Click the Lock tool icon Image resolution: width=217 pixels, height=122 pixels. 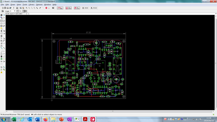(x=2, y=36)
